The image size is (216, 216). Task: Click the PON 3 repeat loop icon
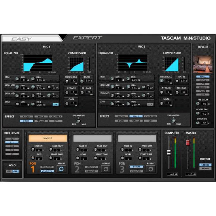click(151, 169)
